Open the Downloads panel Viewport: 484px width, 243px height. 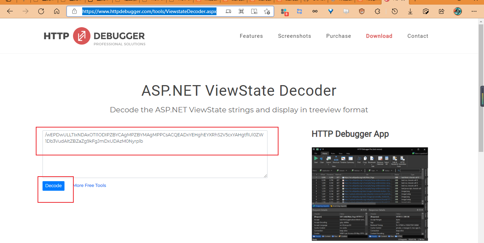tap(410, 11)
